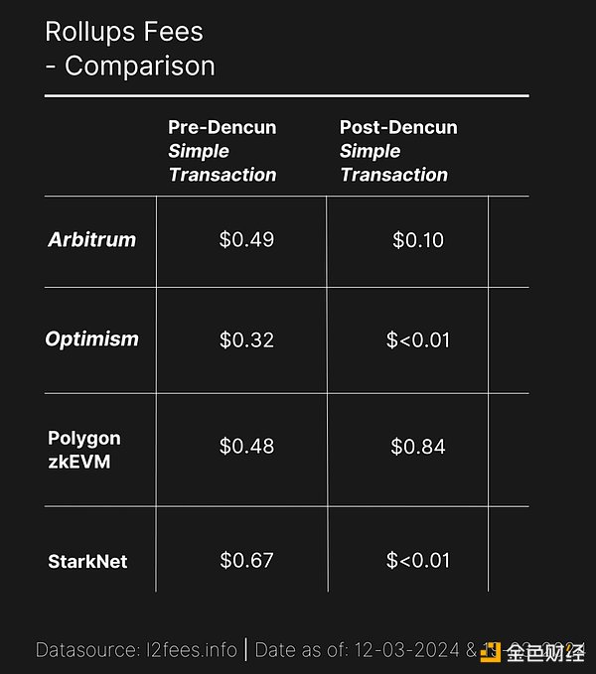Click the Jinse Finance watermark logo icon
The width and height of the screenshot is (596, 674).
point(492,651)
